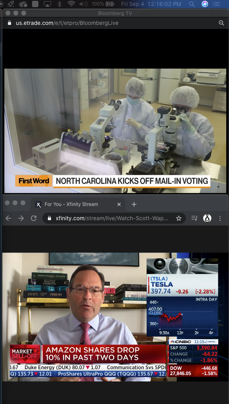Bookmark the page with the star icon

coord(179,219)
